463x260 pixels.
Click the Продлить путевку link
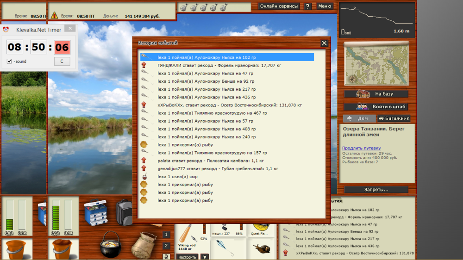click(361, 148)
